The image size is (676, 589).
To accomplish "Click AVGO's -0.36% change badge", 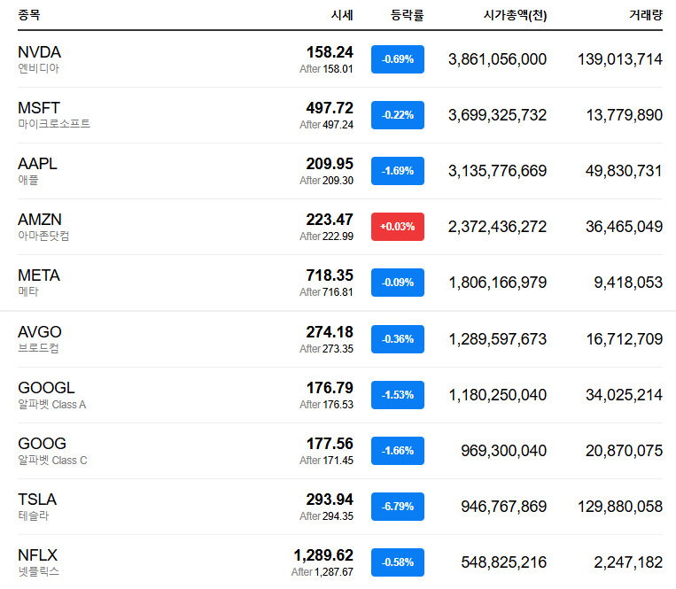I will pyautogui.click(x=398, y=339).
